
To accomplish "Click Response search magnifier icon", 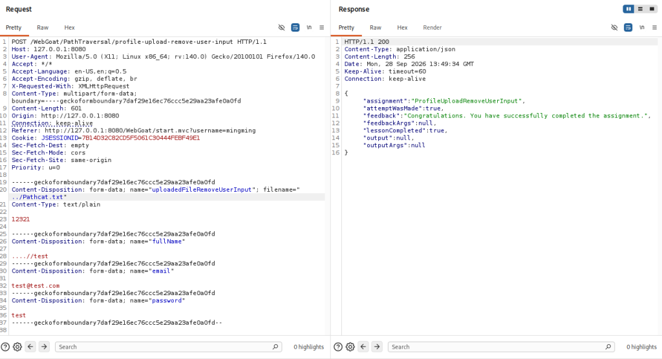I will [x=608, y=347].
